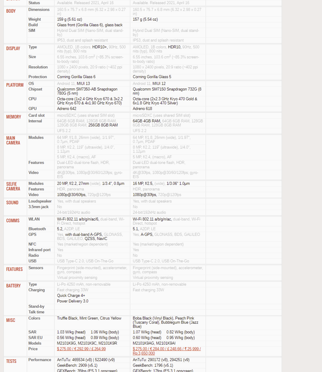Click the Radio spec label
The height and width of the screenshot is (372, 322).
point(34,255)
